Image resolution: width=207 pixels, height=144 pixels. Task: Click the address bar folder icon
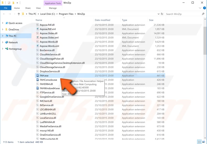(23, 14)
